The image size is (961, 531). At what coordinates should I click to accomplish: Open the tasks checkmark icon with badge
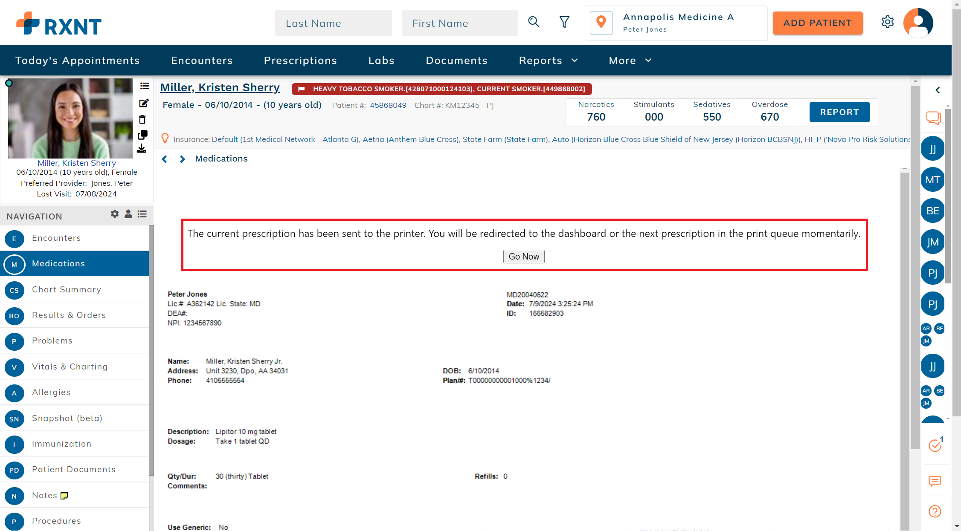tap(935, 445)
